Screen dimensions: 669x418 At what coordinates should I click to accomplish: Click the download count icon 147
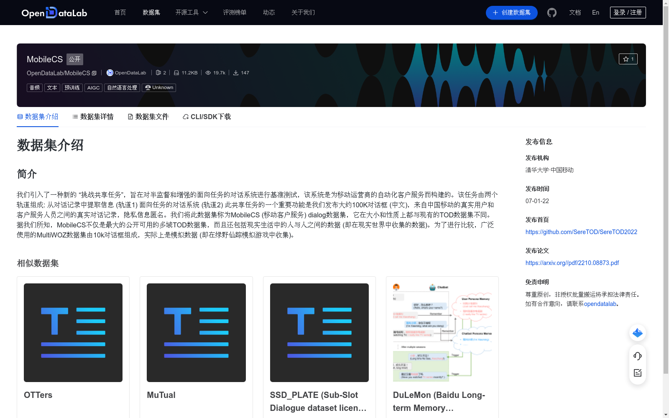point(236,73)
